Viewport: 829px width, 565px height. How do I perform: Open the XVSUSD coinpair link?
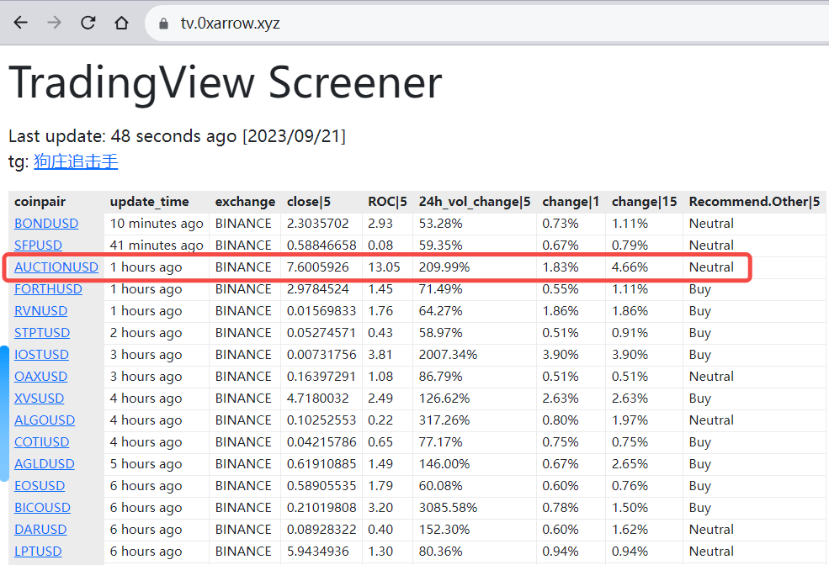click(x=39, y=399)
